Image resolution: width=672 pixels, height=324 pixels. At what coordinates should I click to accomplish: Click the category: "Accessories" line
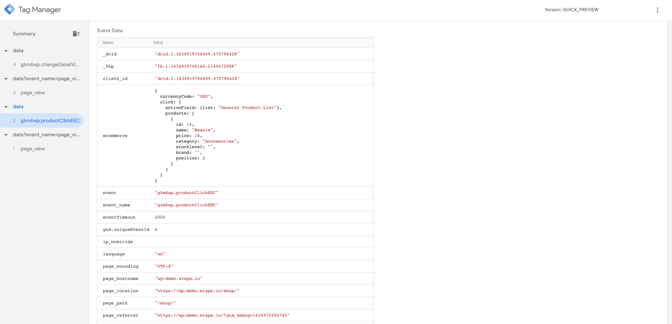click(x=207, y=141)
